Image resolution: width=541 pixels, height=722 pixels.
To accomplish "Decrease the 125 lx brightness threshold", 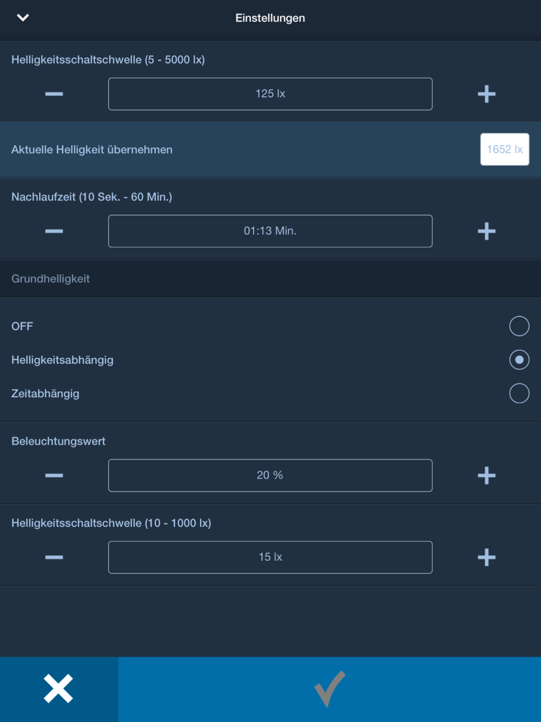I will pyautogui.click(x=54, y=94).
